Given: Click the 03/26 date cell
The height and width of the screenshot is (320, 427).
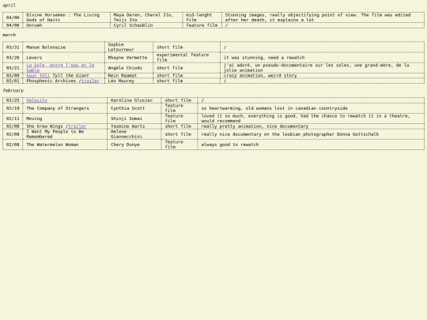Looking at the screenshot, I should pos(13,58).
